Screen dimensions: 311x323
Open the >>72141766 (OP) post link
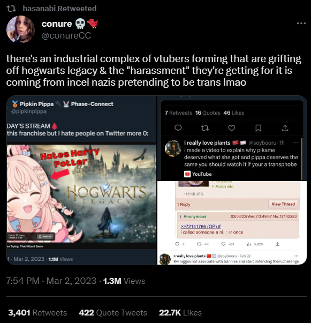201,227
